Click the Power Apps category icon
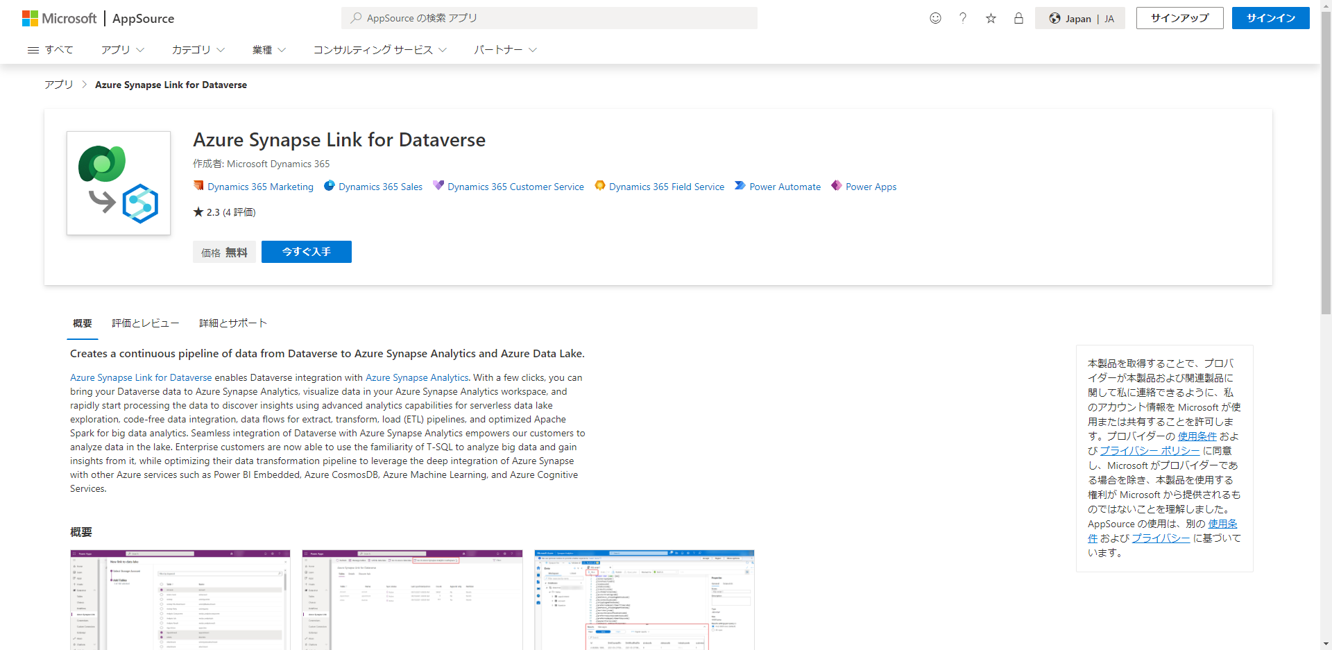Image resolution: width=1332 pixels, height=650 pixels. coord(836,186)
